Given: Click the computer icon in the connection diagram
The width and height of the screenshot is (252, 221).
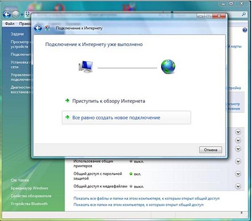Looking at the screenshot, I should 86,67.
